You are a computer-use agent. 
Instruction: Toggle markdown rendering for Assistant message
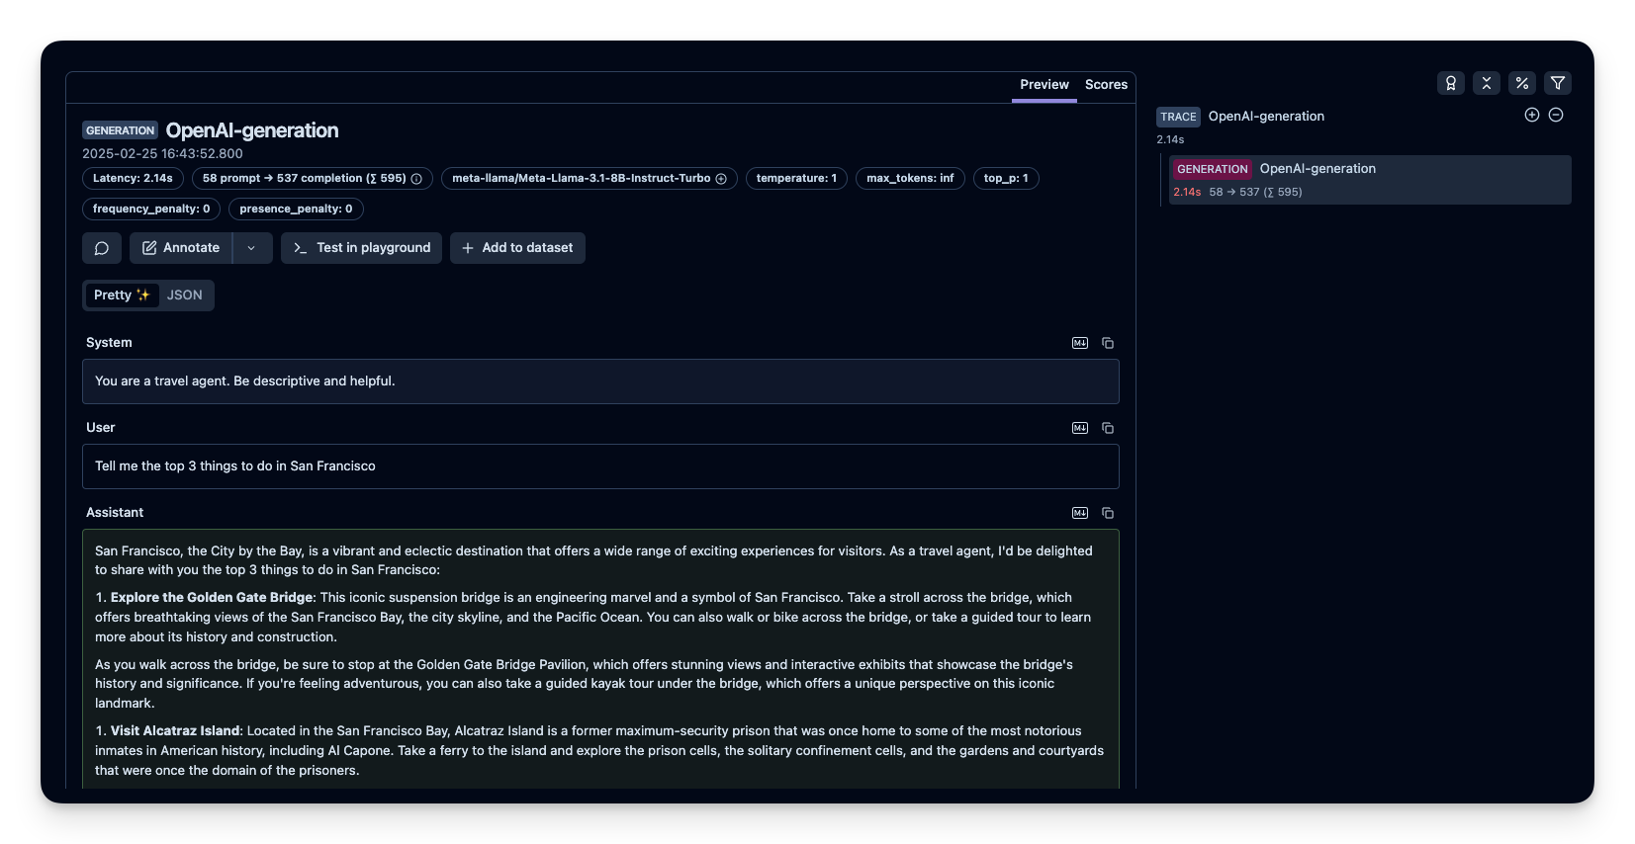1080,513
